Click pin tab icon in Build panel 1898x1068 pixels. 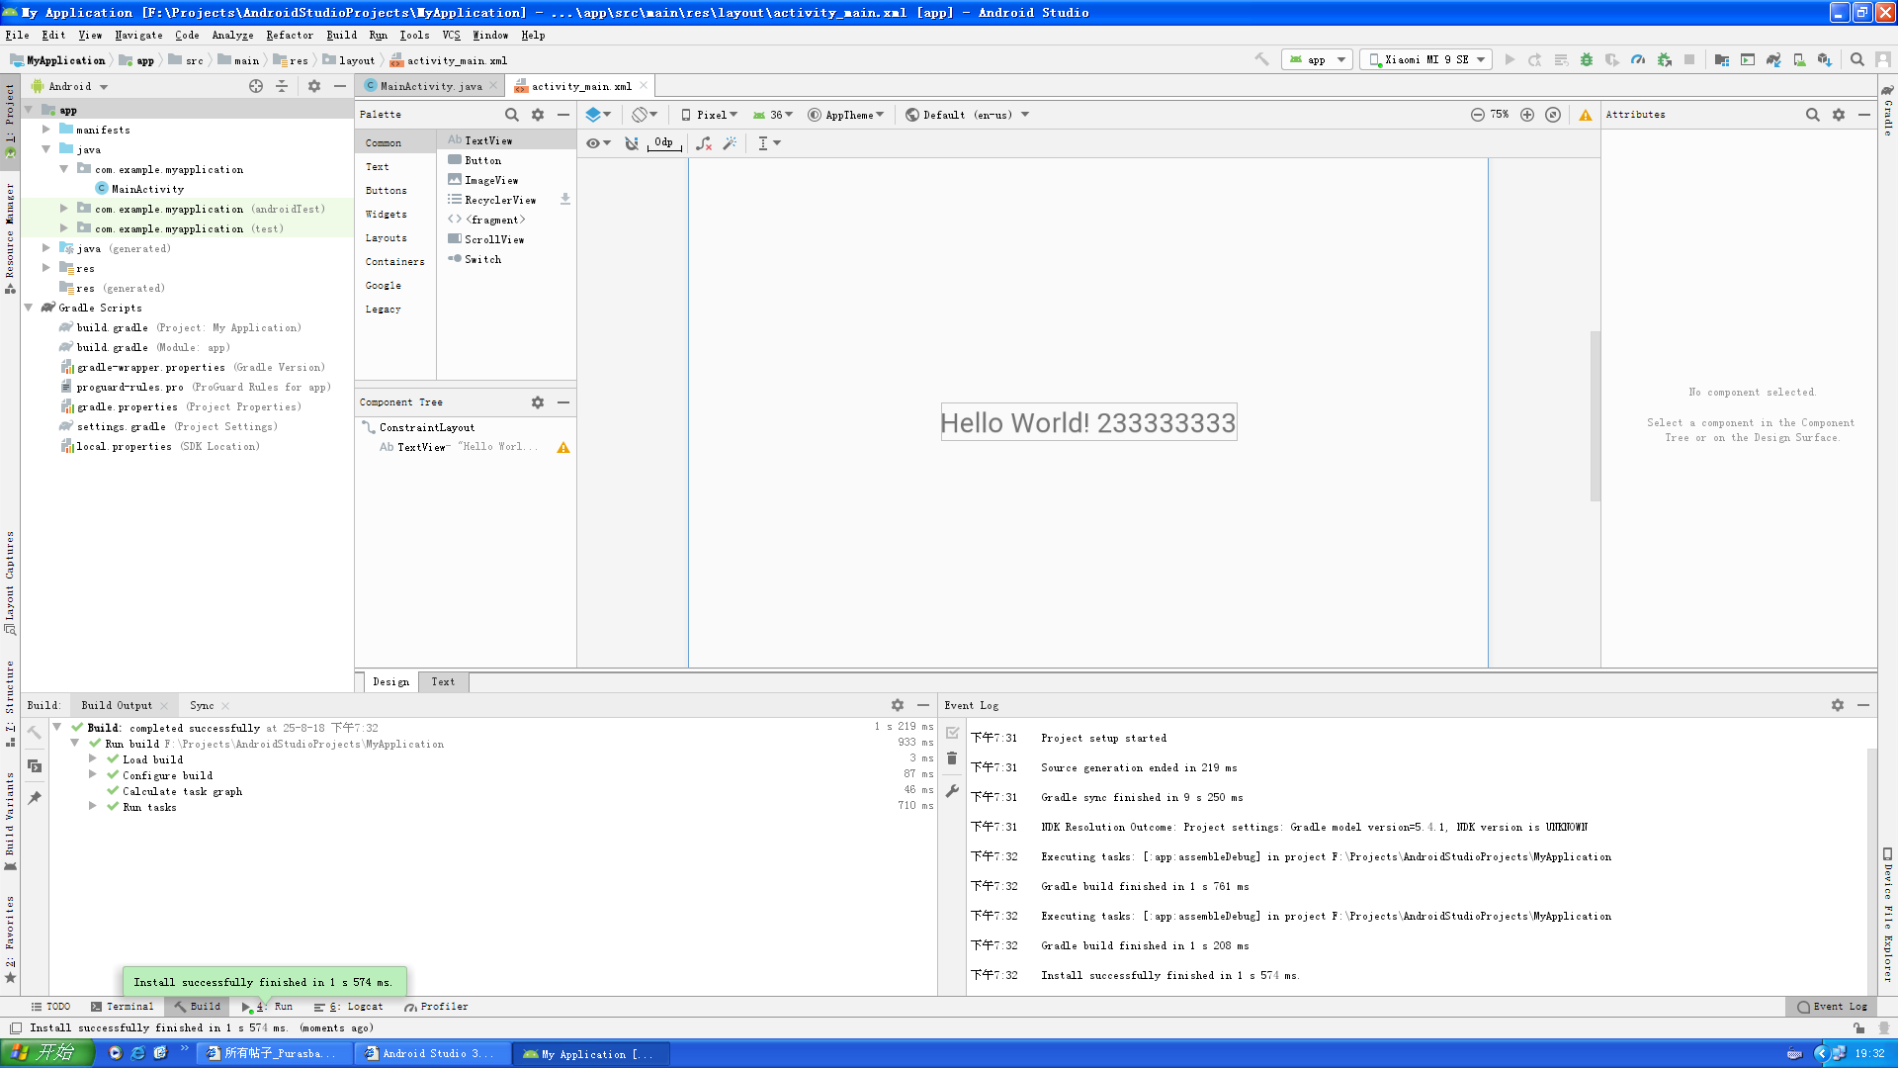tap(35, 797)
